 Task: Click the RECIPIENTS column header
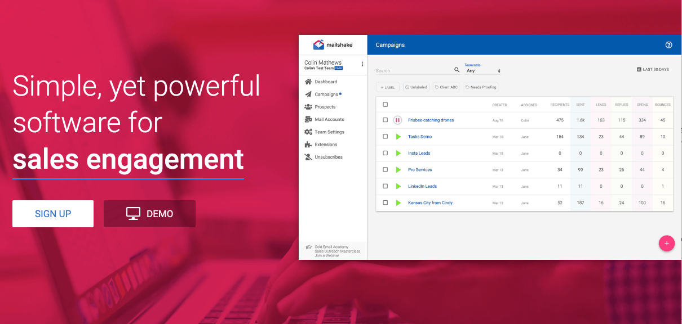(x=560, y=105)
